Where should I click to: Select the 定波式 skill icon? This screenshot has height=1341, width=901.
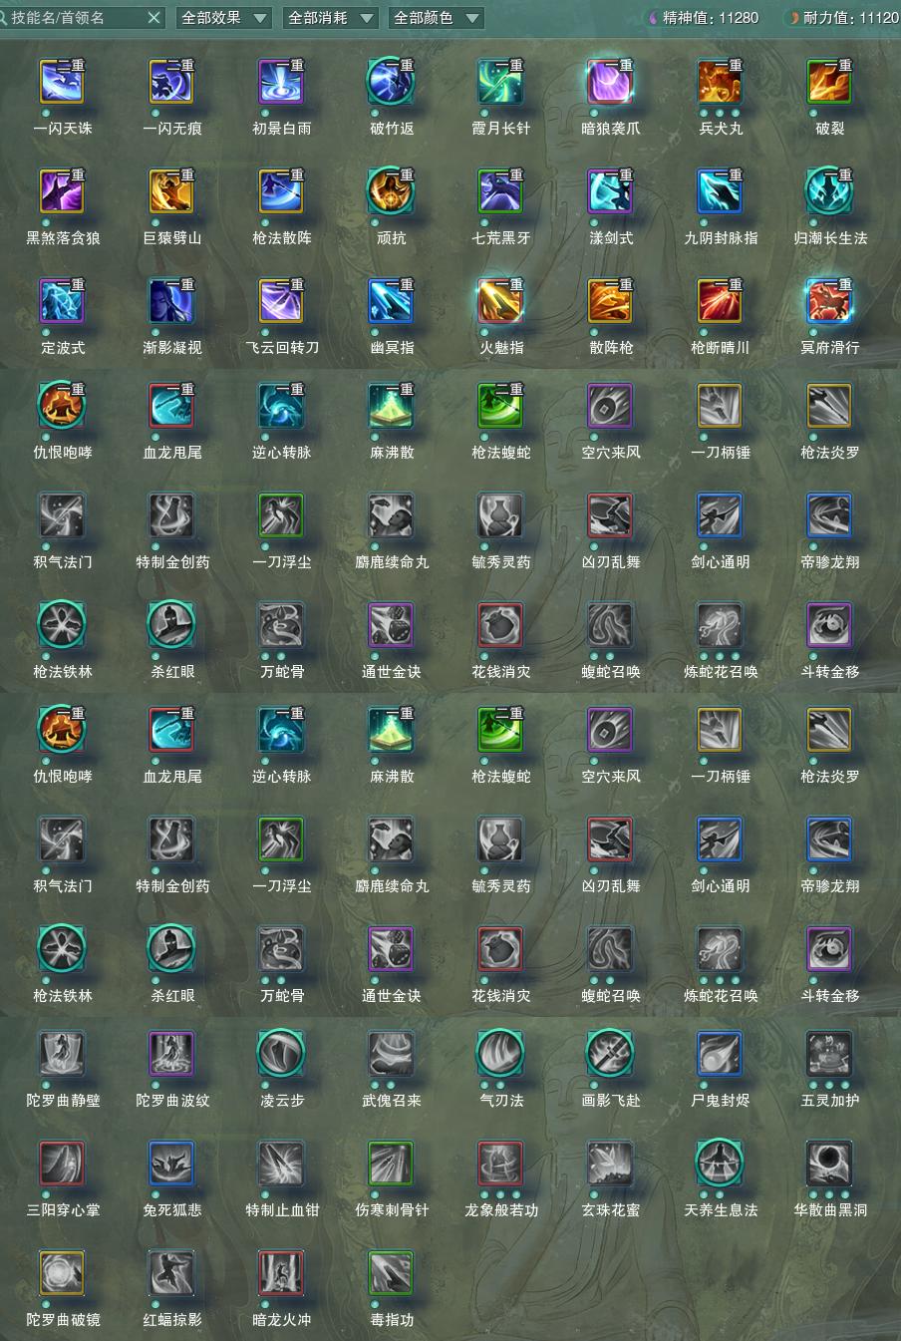pos(62,302)
